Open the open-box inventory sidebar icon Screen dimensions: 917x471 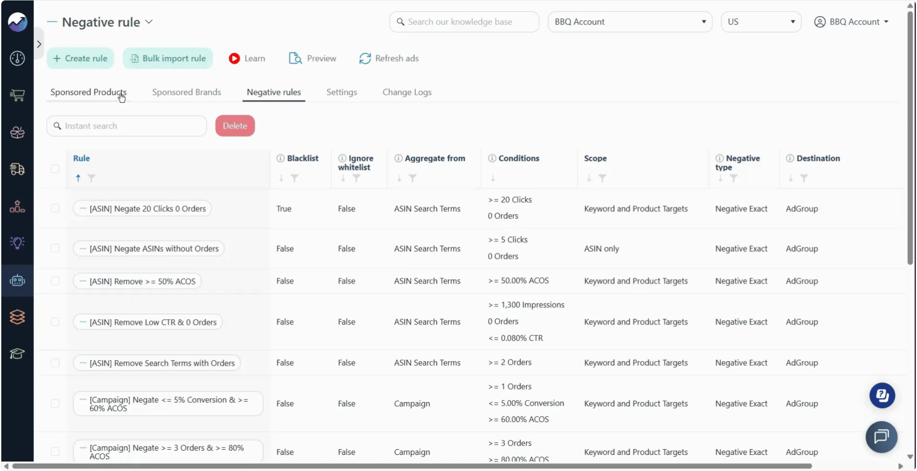coord(17,132)
